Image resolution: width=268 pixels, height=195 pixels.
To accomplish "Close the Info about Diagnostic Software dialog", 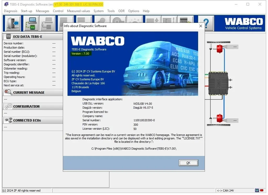I will pyautogui.click(x=200, y=26).
